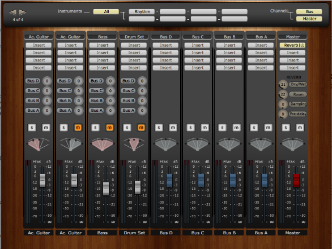332x249 pixels.
Task: Unmute the Bass channel
Action: [x=109, y=128]
